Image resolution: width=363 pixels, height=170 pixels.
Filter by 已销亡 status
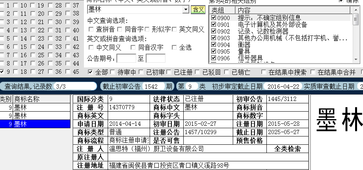pos(226,72)
